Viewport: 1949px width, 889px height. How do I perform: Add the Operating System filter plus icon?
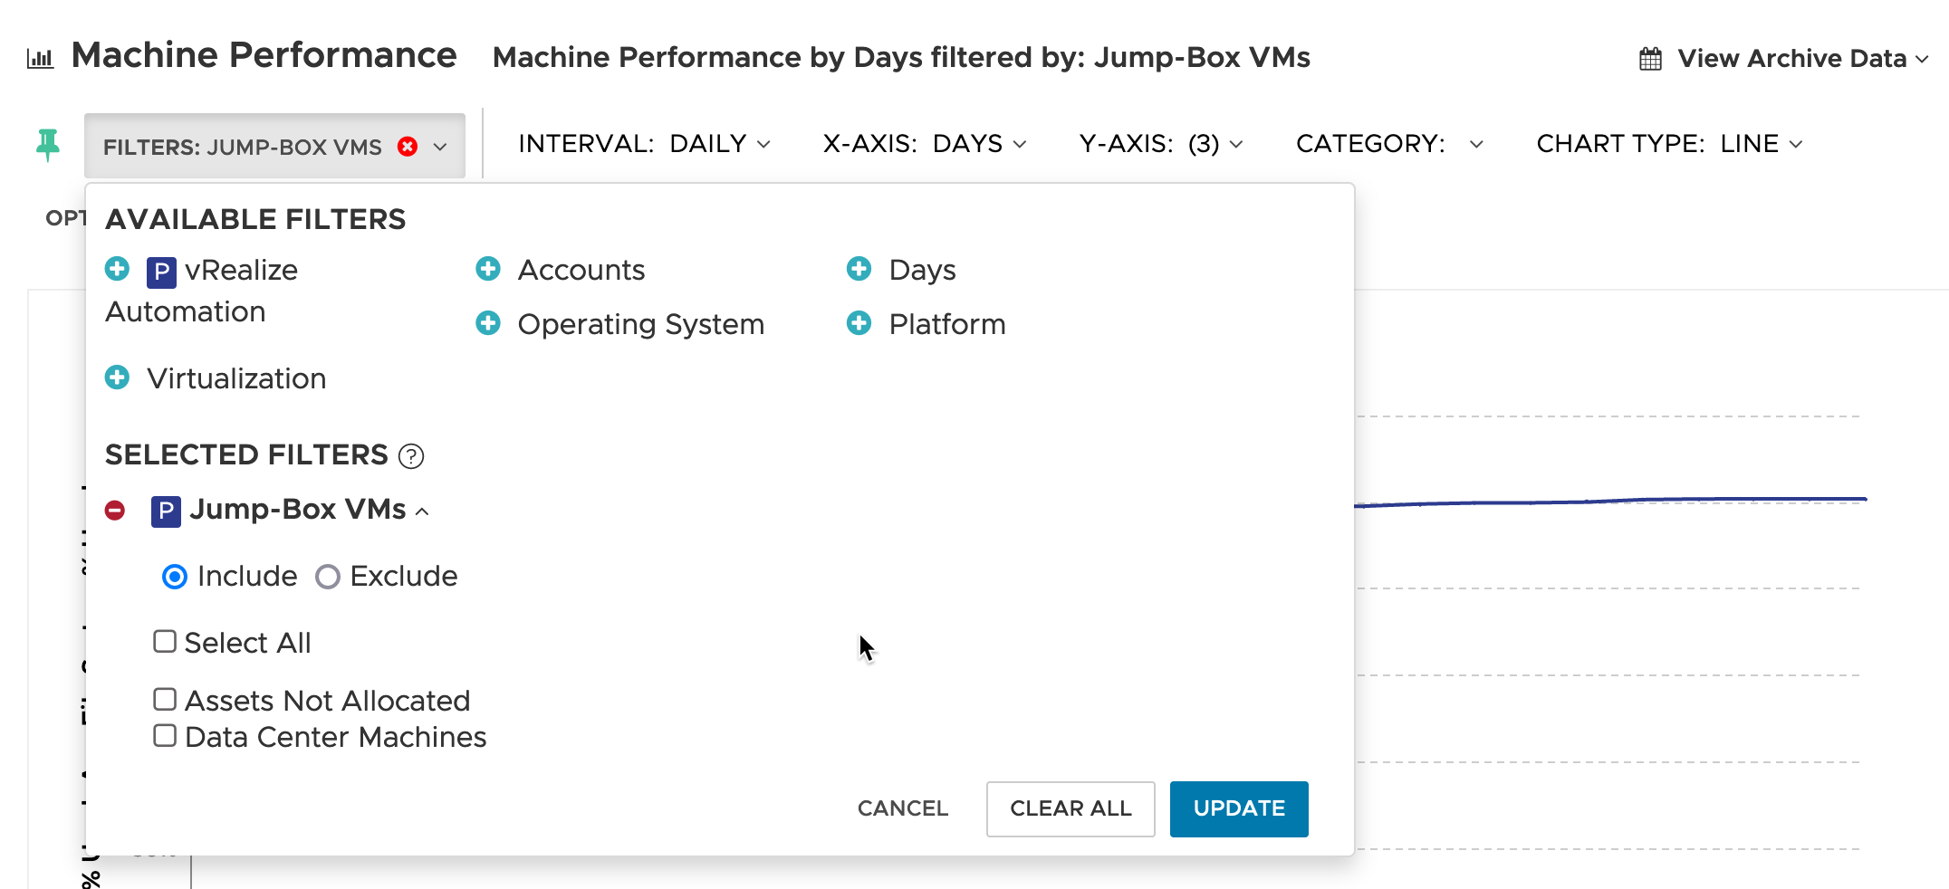pyautogui.click(x=488, y=323)
